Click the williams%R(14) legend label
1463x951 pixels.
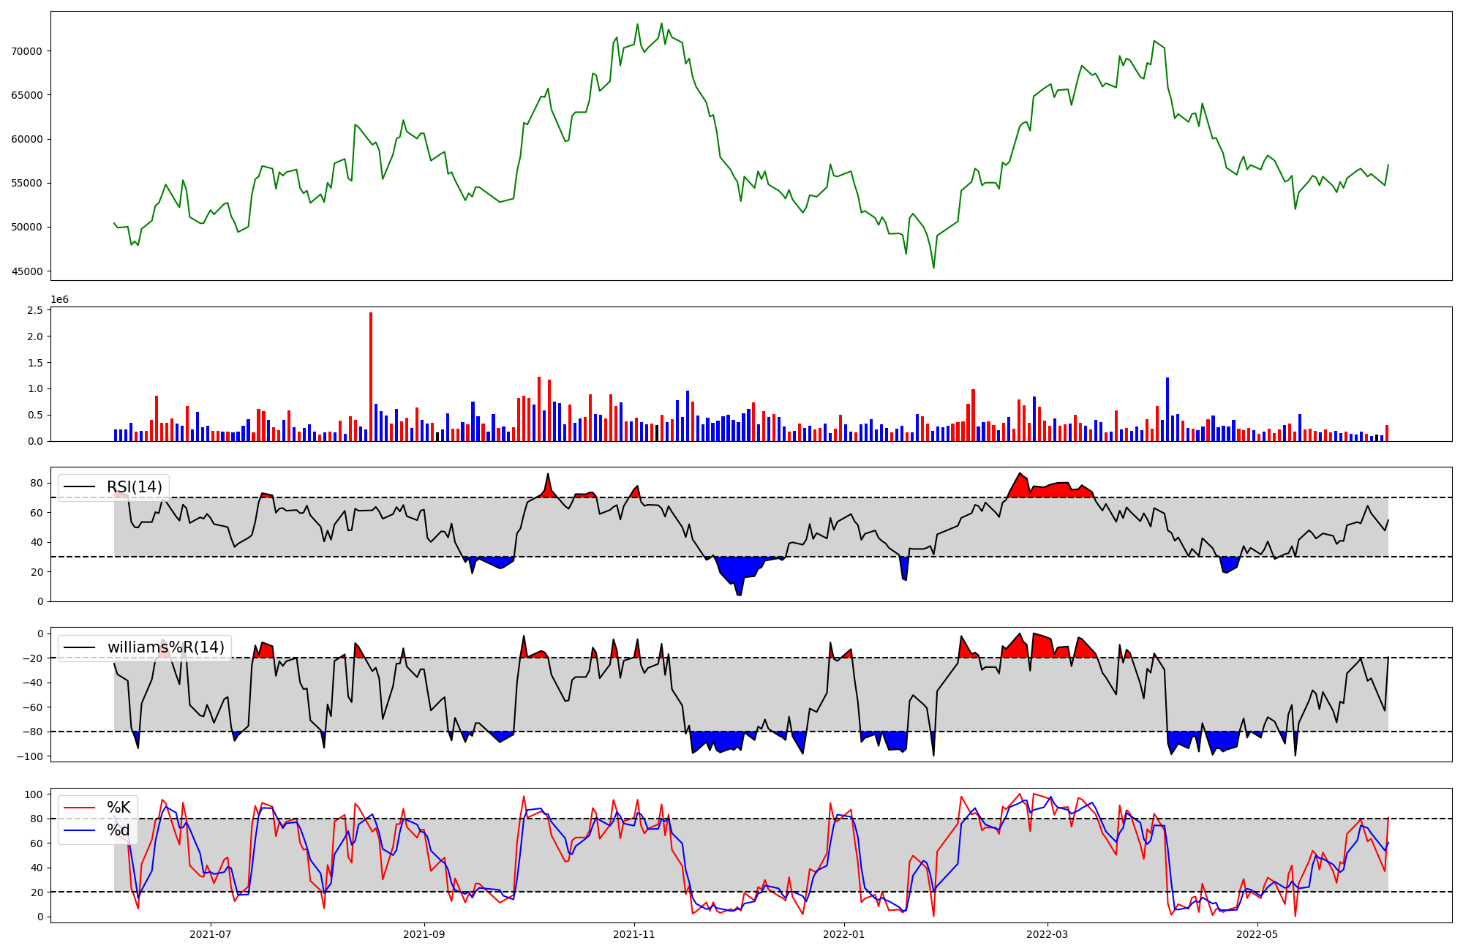165,647
